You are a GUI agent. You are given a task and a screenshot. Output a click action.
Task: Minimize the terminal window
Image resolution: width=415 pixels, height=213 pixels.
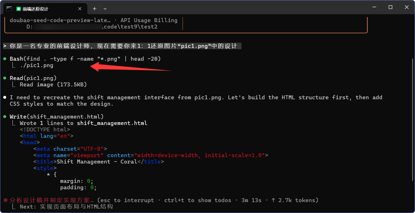tap(373, 7)
